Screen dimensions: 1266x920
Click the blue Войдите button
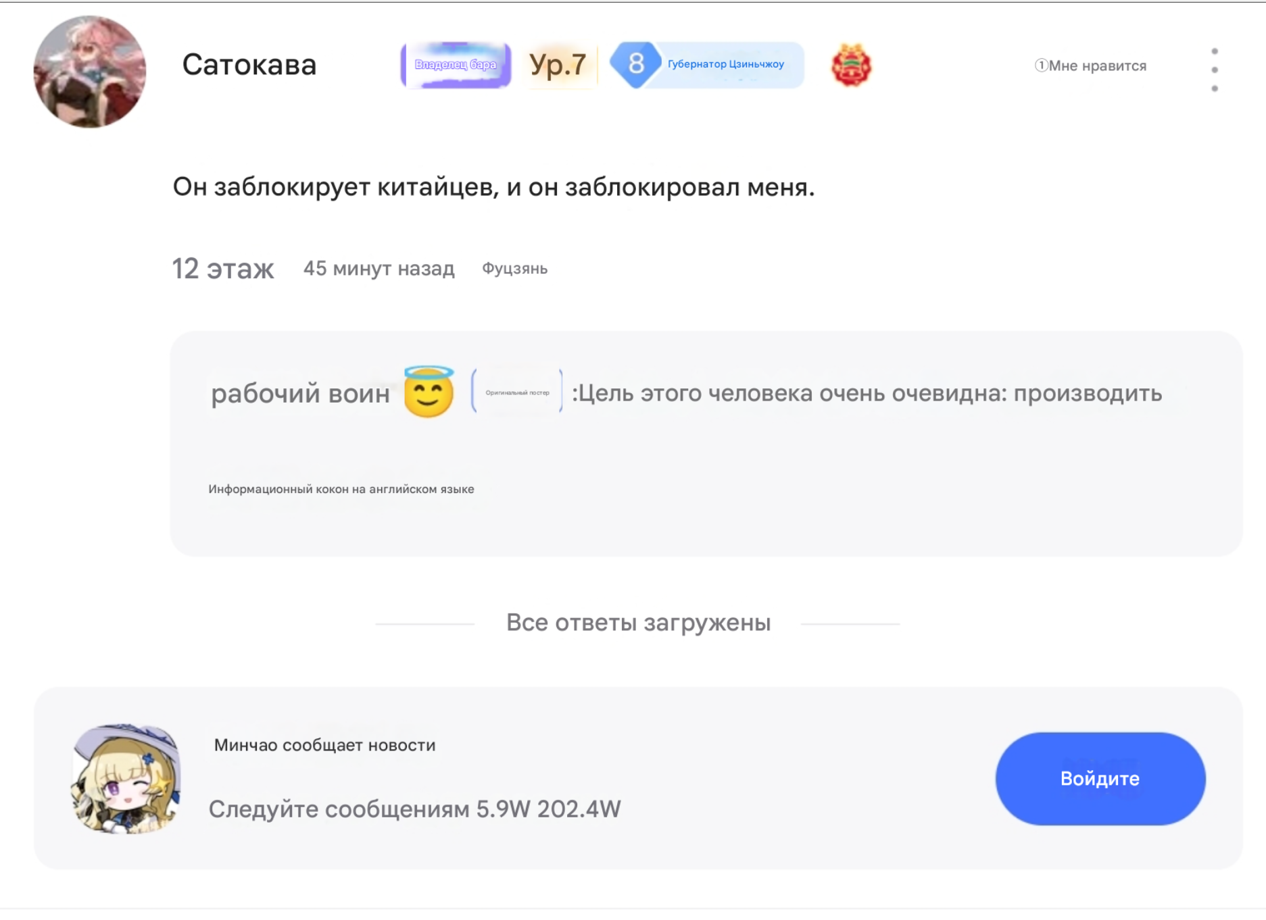tap(1100, 779)
